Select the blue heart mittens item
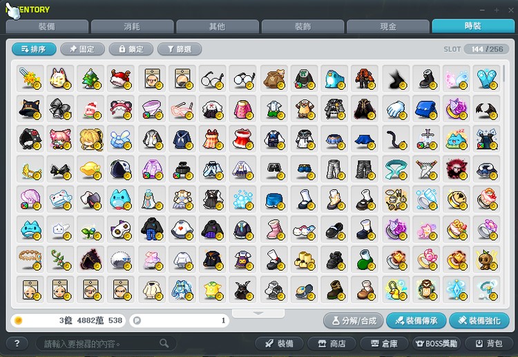 point(486,78)
